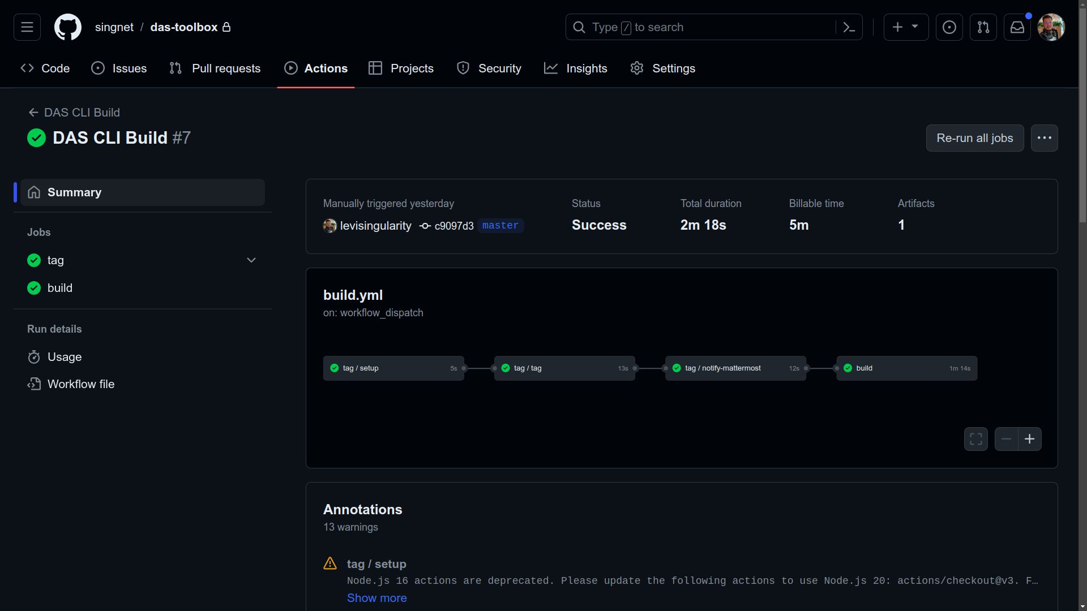Select the Usage run details item
Image resolution: width=1087 pixels, height=611 pixels.
(x=64, y=356)
